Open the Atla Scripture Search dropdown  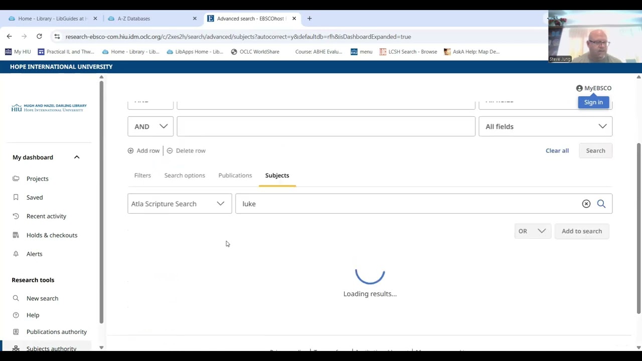(180, 204)
